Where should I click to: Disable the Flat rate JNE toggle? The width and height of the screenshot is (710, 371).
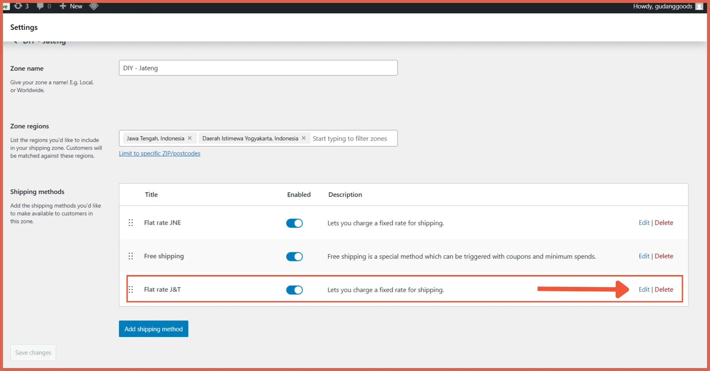(294, 223)
